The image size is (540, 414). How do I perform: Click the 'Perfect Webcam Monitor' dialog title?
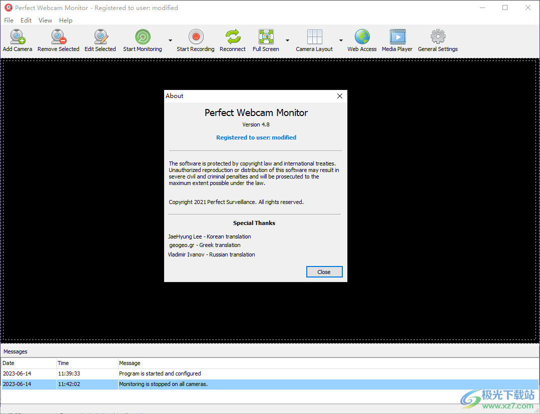pyautogui.click(x=256, y=112)
